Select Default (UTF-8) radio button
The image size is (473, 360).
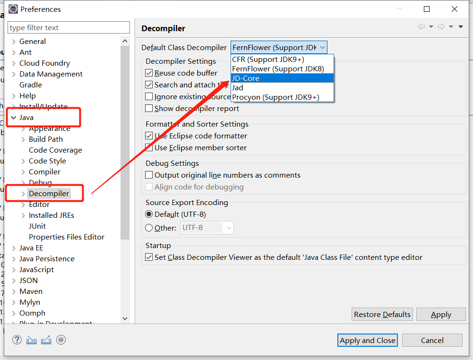coord(149,214)
